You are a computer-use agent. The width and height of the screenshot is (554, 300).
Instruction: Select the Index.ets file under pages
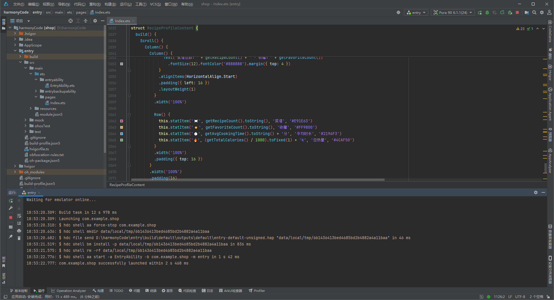[x=58, y=103]
